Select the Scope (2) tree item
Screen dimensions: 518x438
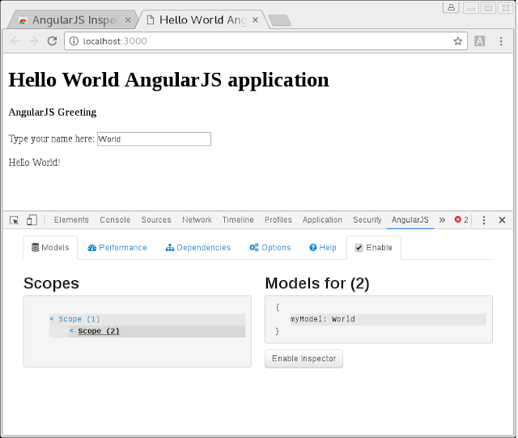point(99,331)
